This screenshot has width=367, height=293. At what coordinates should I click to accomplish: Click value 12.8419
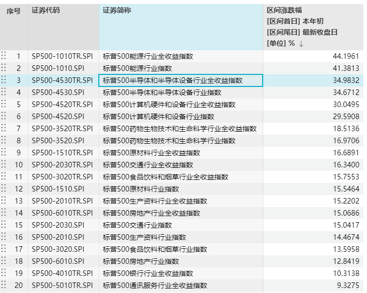[346, 261]
